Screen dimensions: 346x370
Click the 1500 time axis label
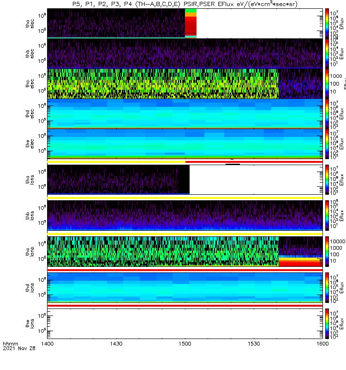coord(185,344)
